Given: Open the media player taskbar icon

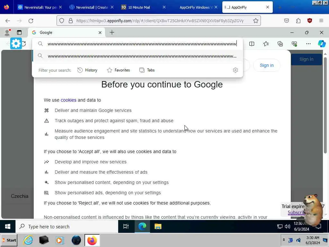Looking at the screenshot, I should (x=60, y=240).
